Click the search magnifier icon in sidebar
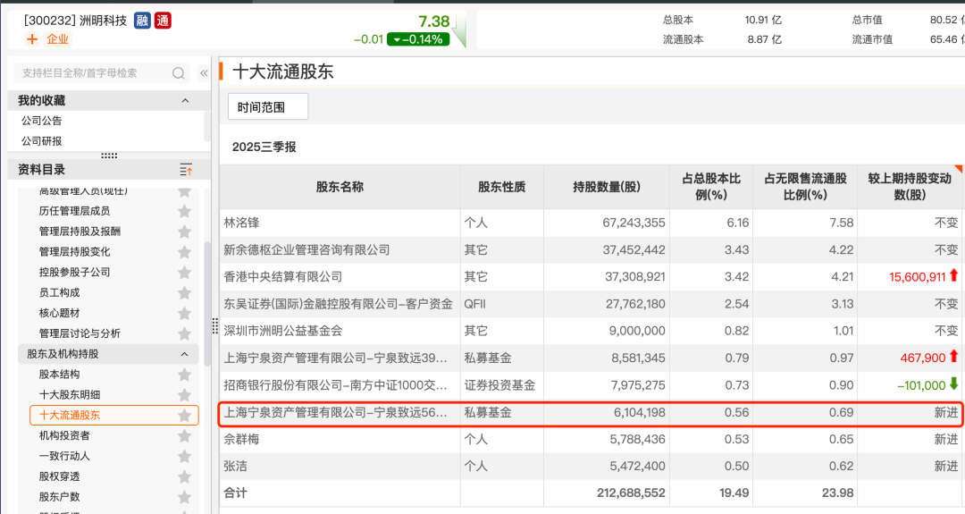This screenshot has height=514, width=965. pyautogui.click(x=179, y=73)
